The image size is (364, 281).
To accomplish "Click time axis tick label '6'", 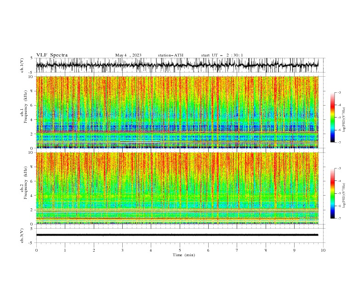I will [x=208, y=250].
